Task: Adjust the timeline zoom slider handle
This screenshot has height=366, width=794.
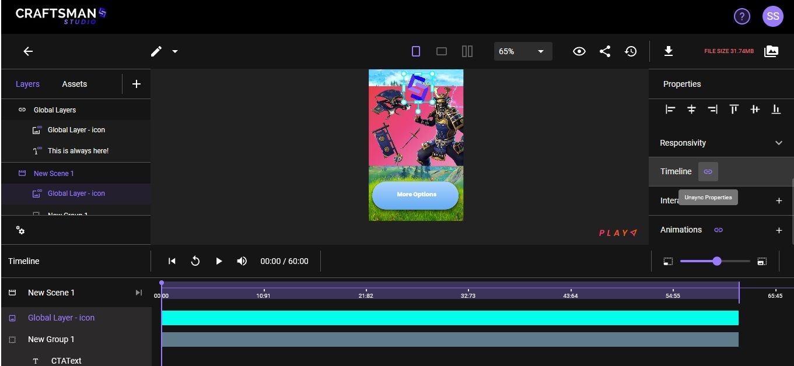Action: click(717, 261)
